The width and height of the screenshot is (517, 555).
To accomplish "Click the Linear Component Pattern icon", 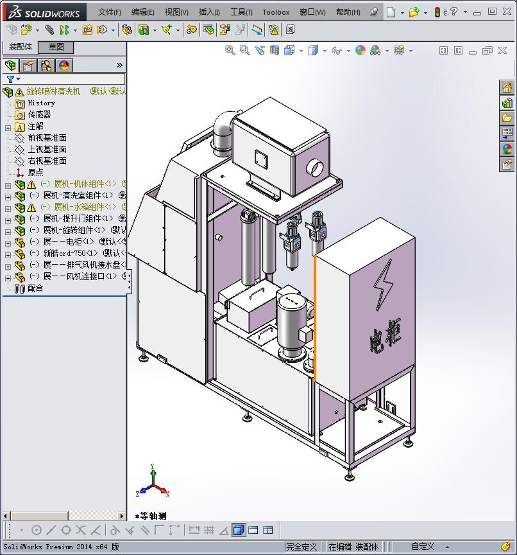I will tap(64, 30).
